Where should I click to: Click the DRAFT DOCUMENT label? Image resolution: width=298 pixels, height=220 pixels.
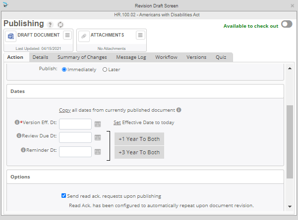coord(39,35)
